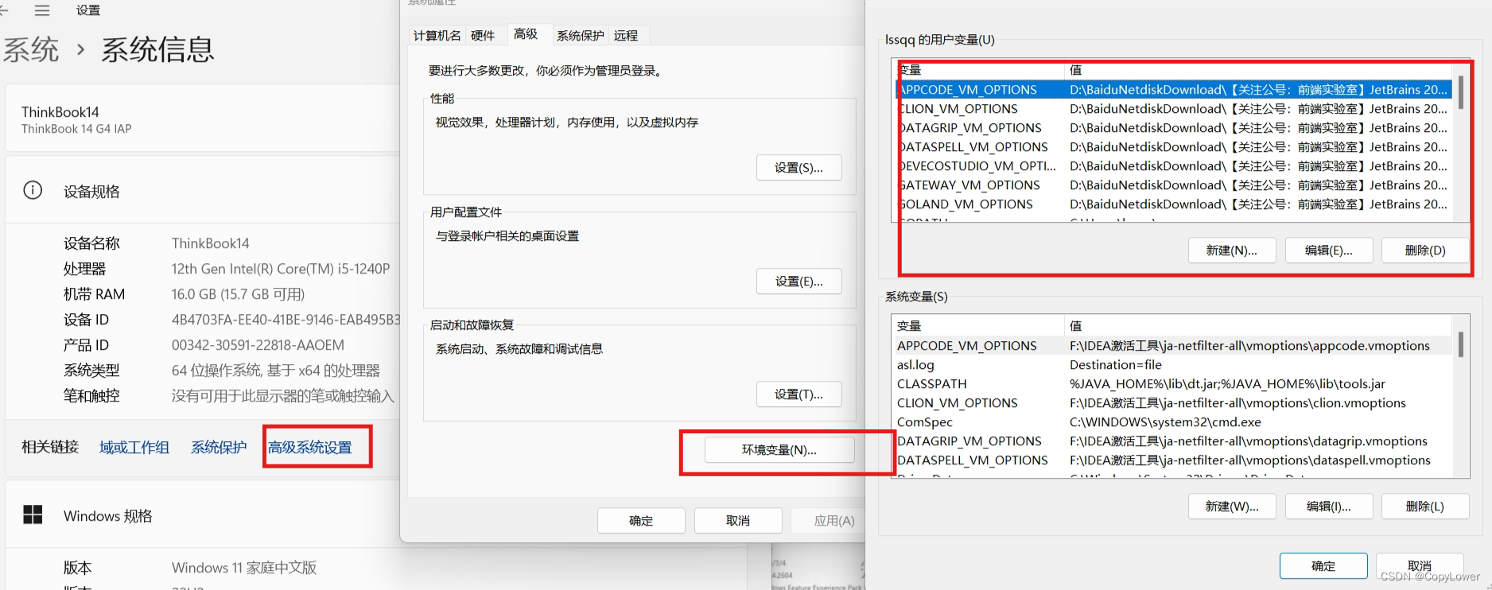
Task: Select system variable asl.log row
Action: tap(1175, 365)
